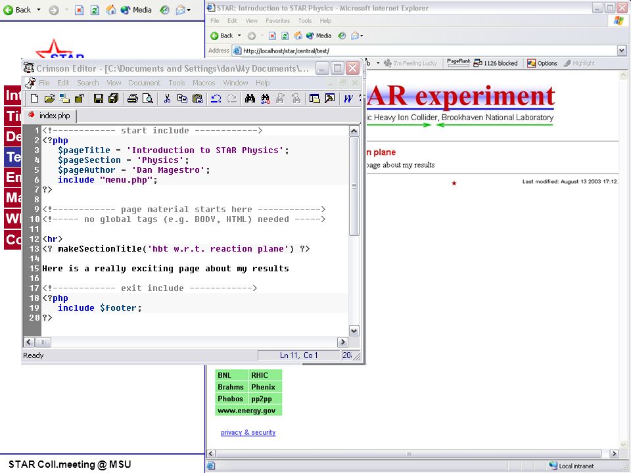Open the Google toolbar Options

[x=542, y=63]
